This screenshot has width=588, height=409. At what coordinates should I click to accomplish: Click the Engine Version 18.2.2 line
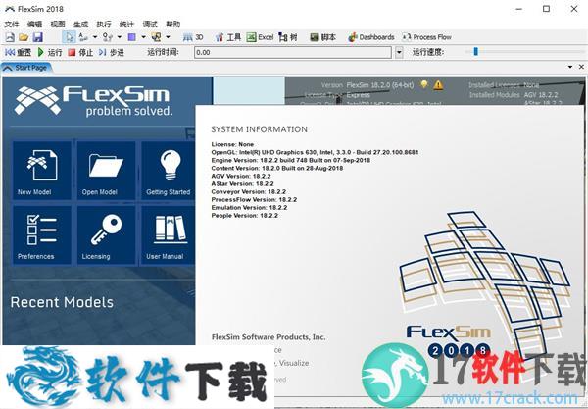click(291, 160)
